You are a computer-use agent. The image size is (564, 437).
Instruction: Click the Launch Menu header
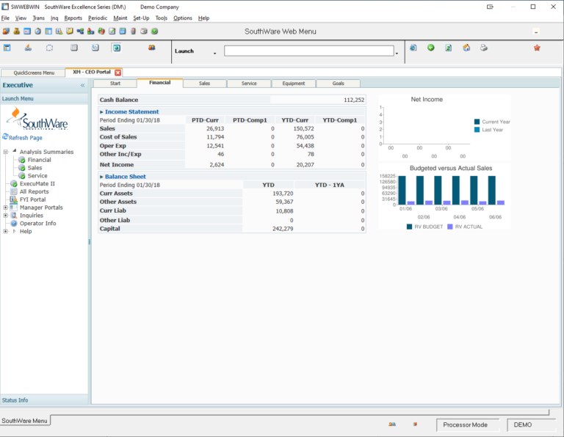tap(44, 98)
